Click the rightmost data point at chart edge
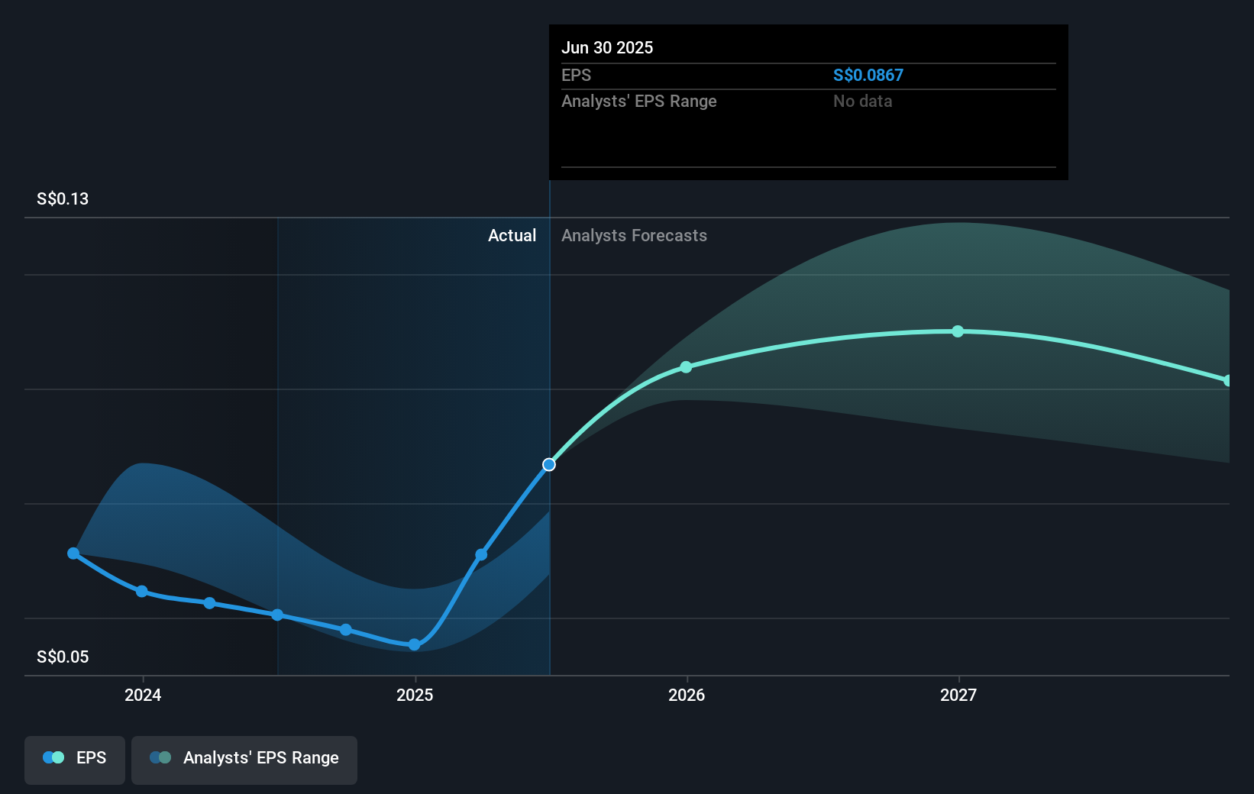This screenshot has height=794, width=1254. (x=1229, y=379)
